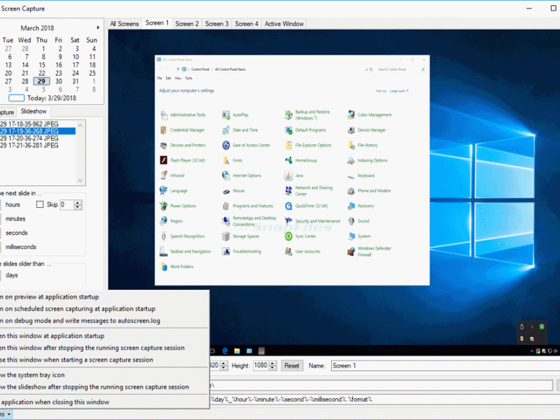Select the Slideshow tab
Viewport: 560px width, 420px height.
pyautogui.click(x=34, y=111)
